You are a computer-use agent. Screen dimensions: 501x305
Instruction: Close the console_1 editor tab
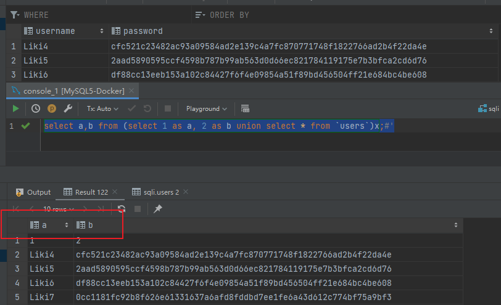[x=133, y=91]
